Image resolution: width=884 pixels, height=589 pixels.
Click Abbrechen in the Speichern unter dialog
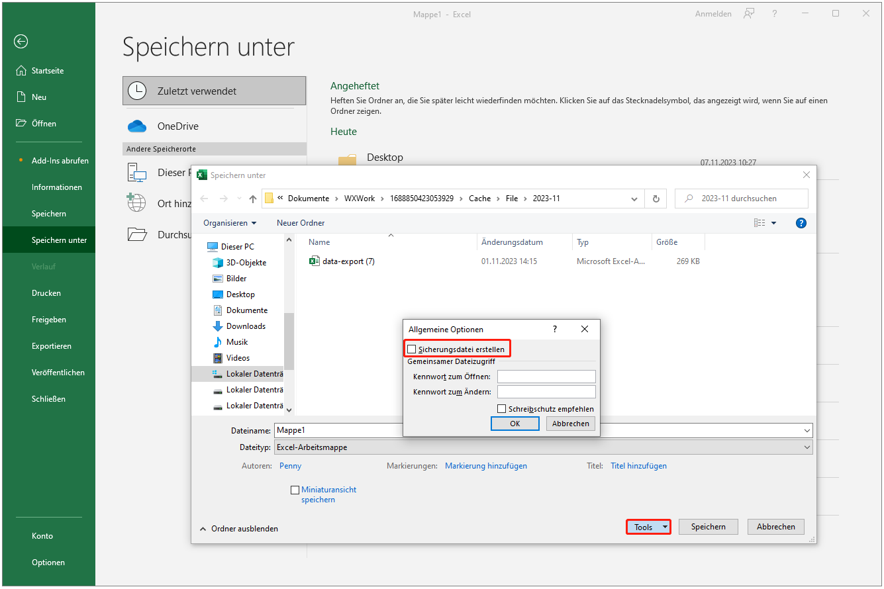[x=776, y=527]
